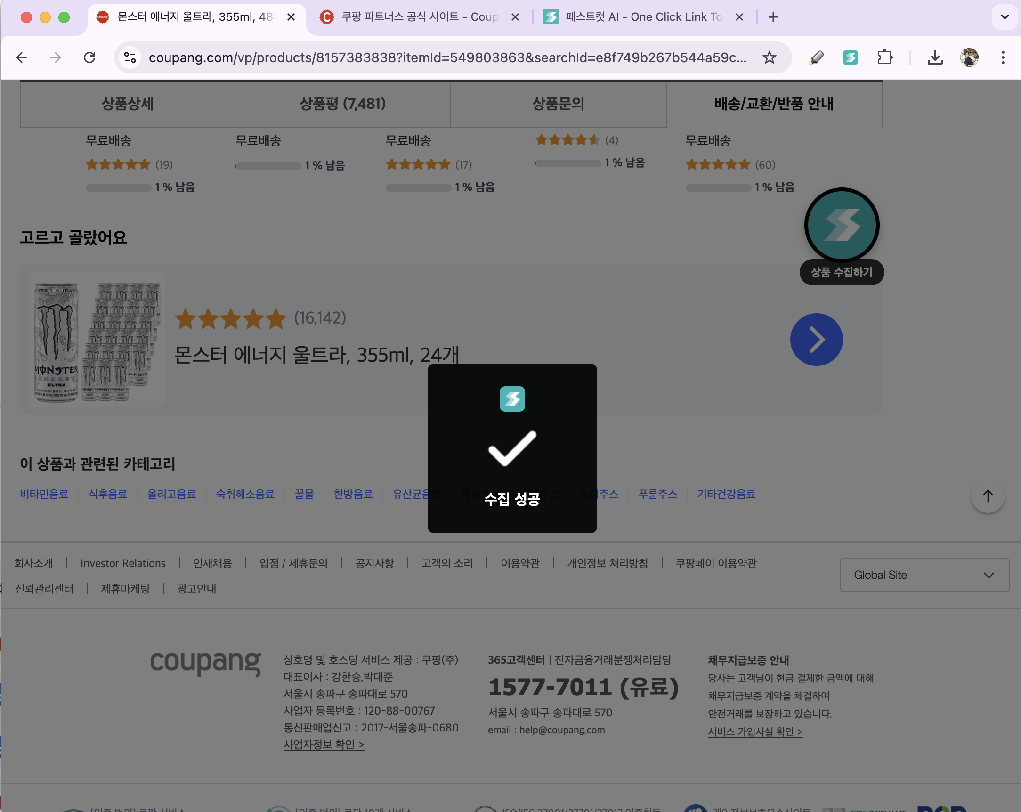Open the 숙취해소음료 category link
This screenshot has width=1021, height=812.
[245, 494]
